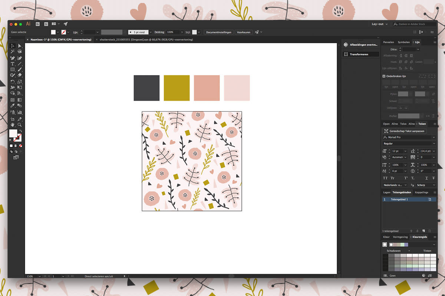Viewport: 445px width, 296px height.
Task: Toggle Underline text style
Action: coord(426,178)
